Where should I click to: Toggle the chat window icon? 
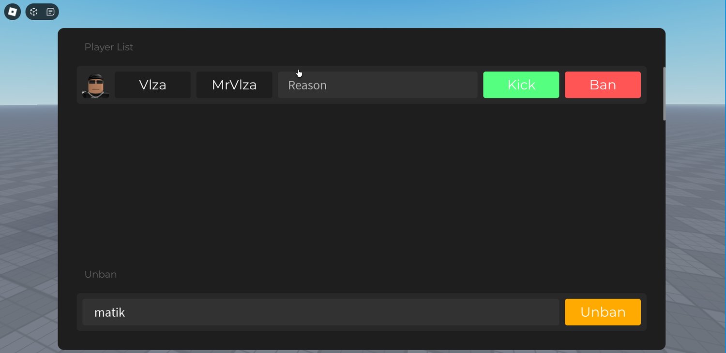(x=50, y=12)
